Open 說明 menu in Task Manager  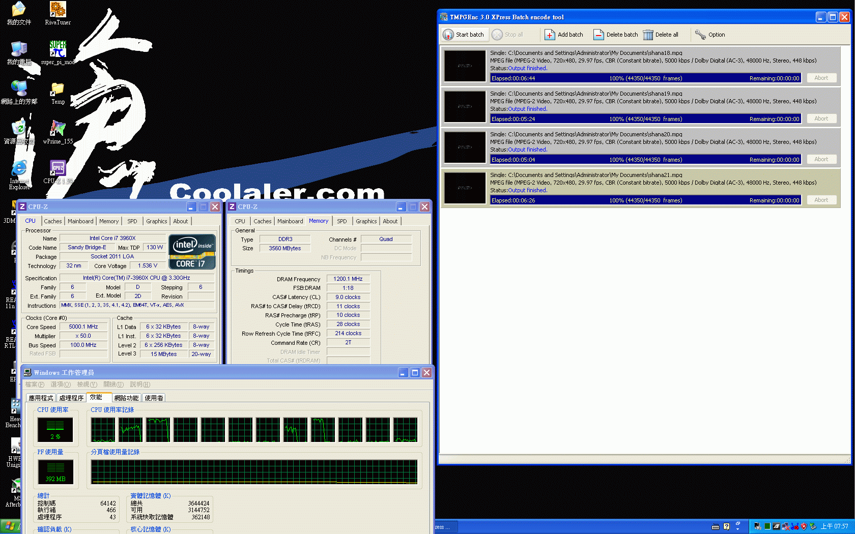140,384
